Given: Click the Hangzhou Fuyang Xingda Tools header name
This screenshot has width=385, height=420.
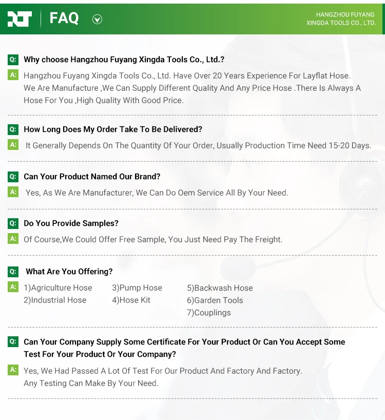Looking at the screenshot, I should coord(341,19).
